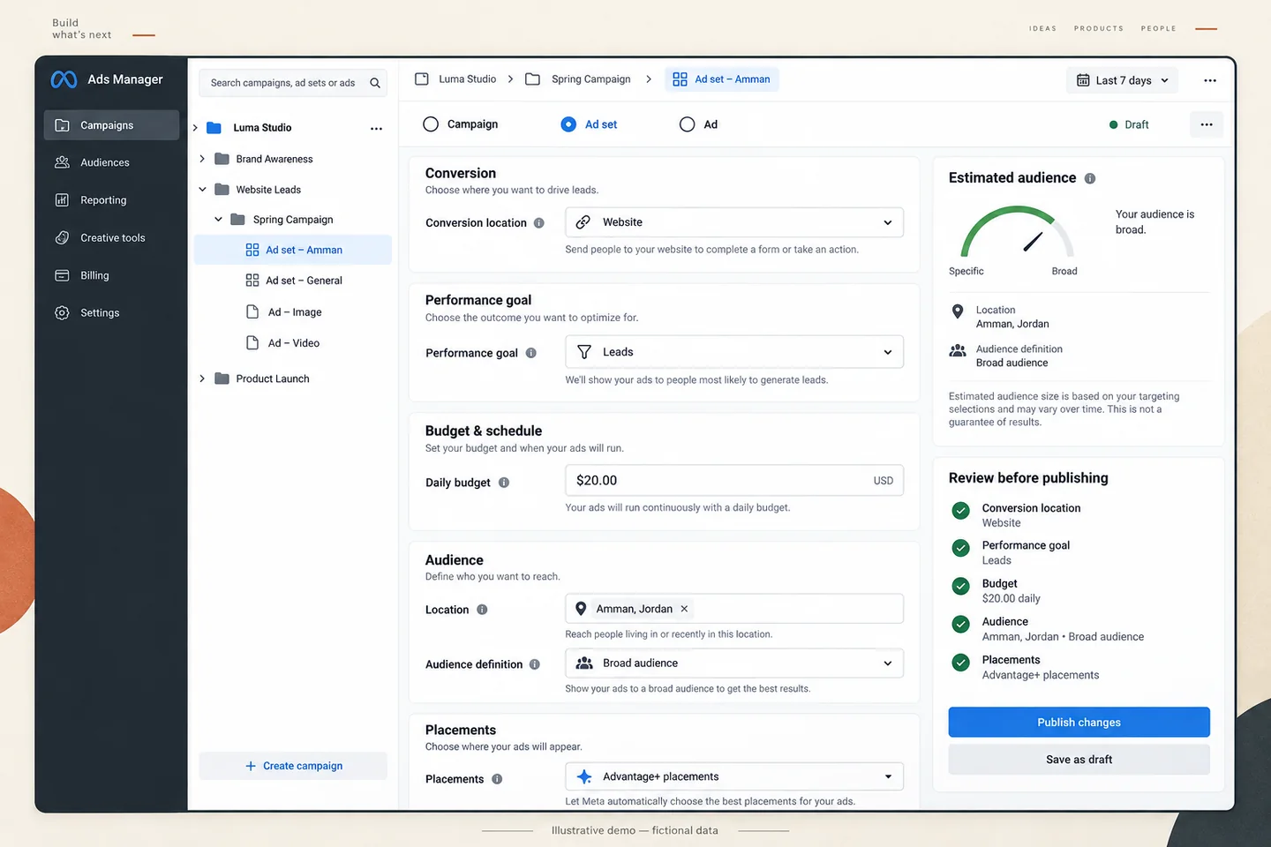The image size is (1271, 847).
Task: Open Billing in left sidebar
Action: (111, 275)
